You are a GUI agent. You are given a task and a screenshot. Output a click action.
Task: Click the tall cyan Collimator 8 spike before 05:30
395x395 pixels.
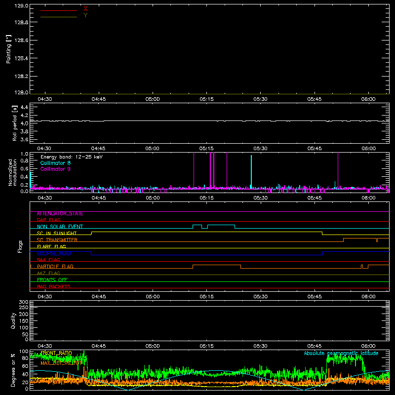coord(251,171)
